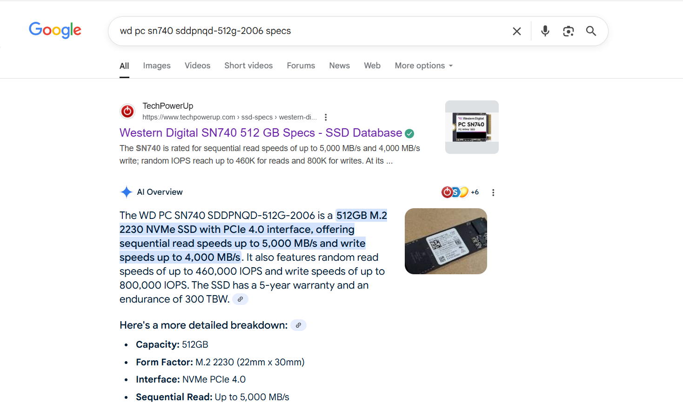This screenshot has width=683, height=403.
Task: Activate voice search via the microphone icon
Action: click(545, 31)
